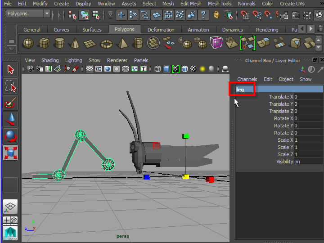324x243 pixels.
Task: Activate the Lasso select tool
Action: 10,86
